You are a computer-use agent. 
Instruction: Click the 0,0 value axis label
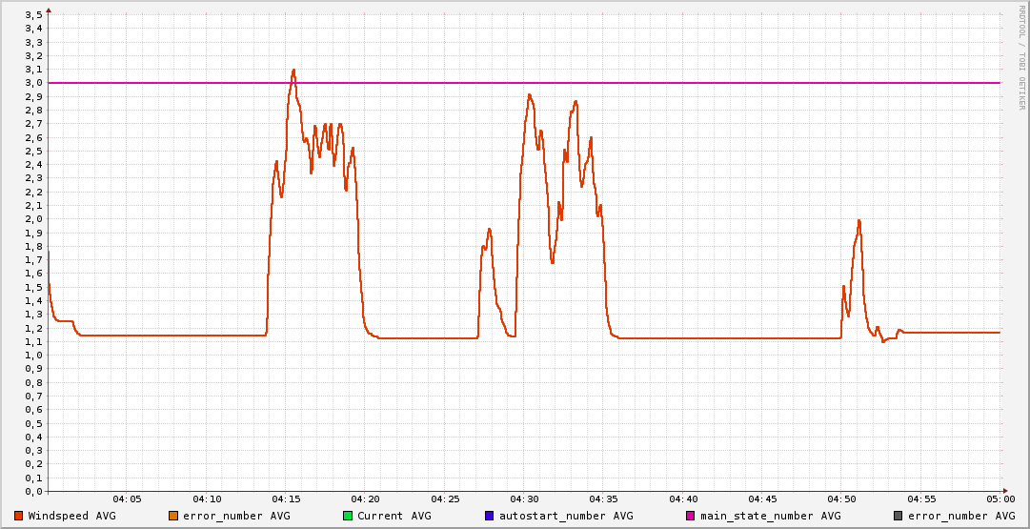[35, 492]
